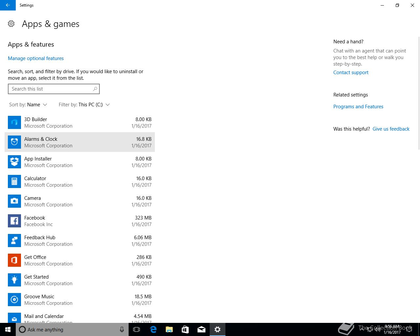
Task: Select the Feedback Hub list entry name
Action: point(40,238)
